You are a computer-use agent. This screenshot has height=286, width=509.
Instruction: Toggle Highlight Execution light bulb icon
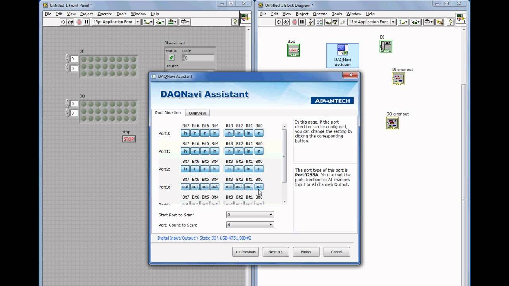click(x=311, y=22)
